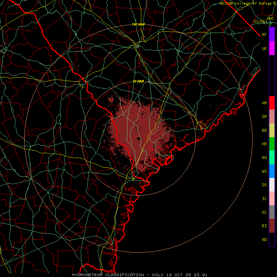Click the DS legend label

[x=264, y=185]
